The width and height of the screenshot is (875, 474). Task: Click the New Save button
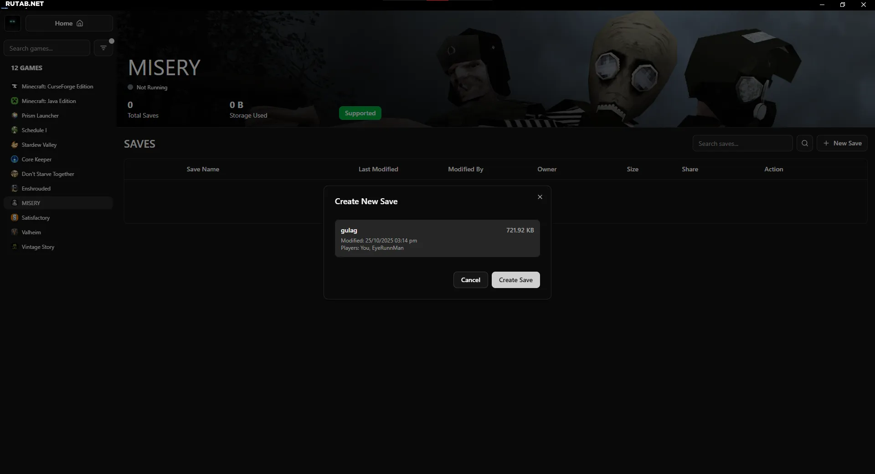[842, 144]
